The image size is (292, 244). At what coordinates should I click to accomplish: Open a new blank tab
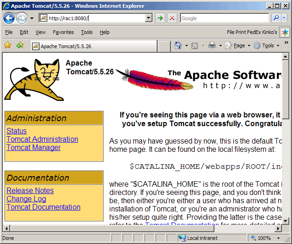tap(164, 46)
